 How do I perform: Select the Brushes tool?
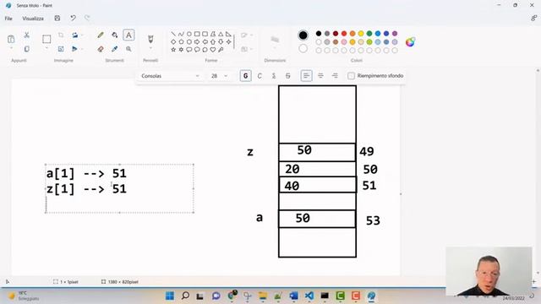tap(150, 39)
